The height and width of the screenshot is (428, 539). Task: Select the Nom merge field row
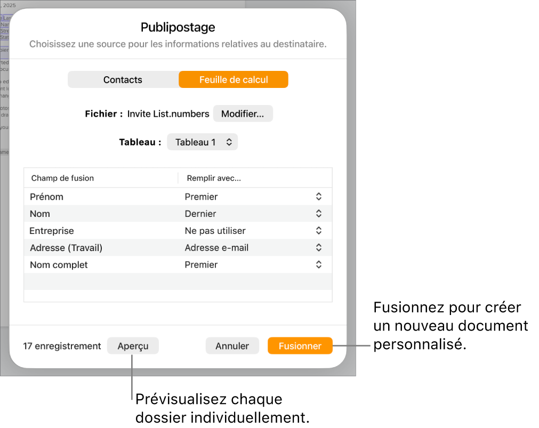tap(96, 214)
